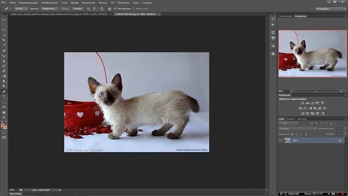Open the layer filter type dropdown
This screenshot has width=348, height=196.
pyautogui.click(x=288, y=123)
